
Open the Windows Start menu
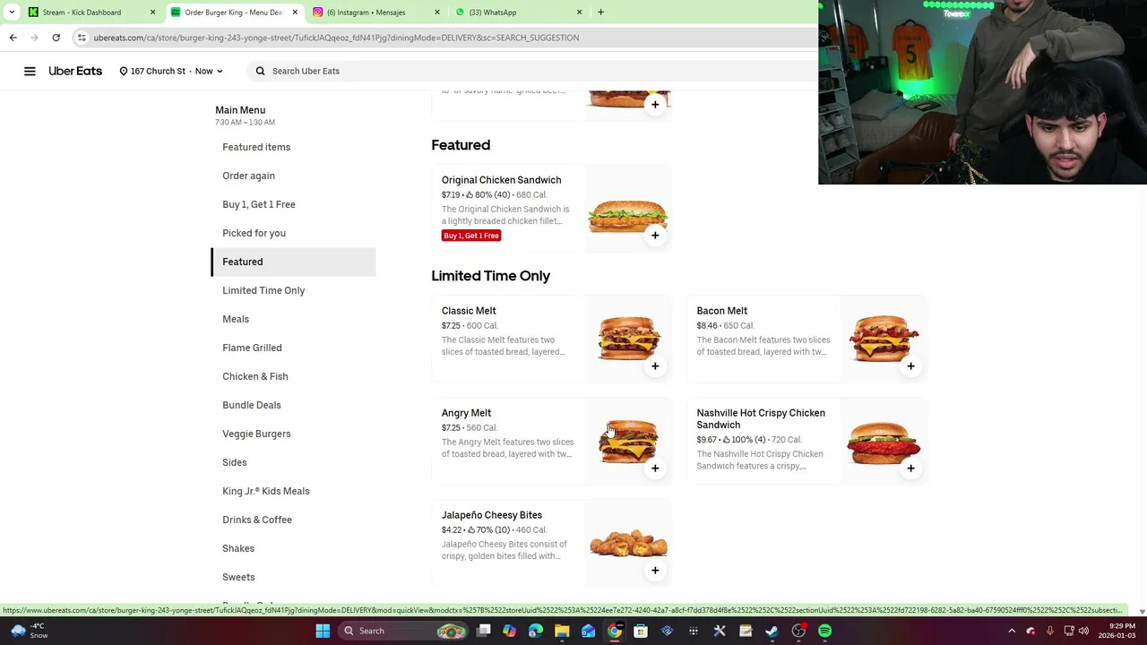323,631
